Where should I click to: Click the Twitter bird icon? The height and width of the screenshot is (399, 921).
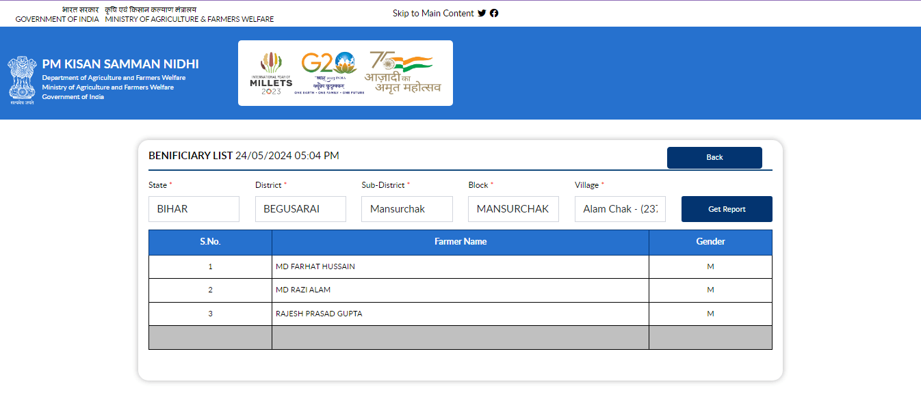coord(482,13)
